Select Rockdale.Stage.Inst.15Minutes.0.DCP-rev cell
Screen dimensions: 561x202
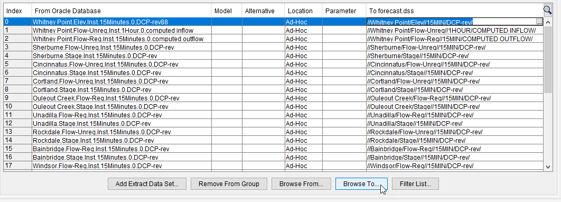pos(121,141)
